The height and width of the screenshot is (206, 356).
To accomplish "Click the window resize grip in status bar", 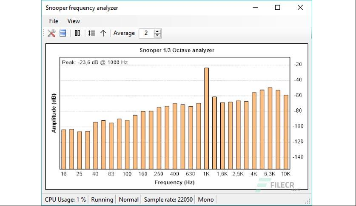I will [308, 201].
